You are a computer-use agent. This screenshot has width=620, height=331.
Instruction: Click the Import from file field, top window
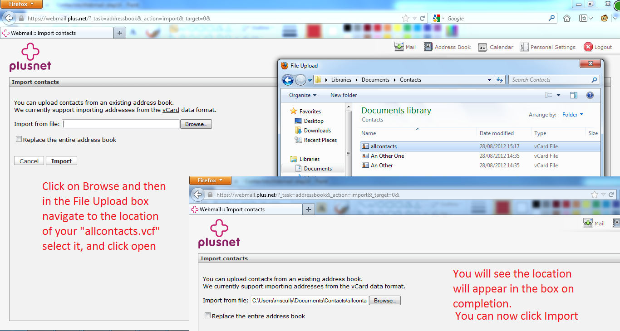pyautogui.click(x=121, y=124)
